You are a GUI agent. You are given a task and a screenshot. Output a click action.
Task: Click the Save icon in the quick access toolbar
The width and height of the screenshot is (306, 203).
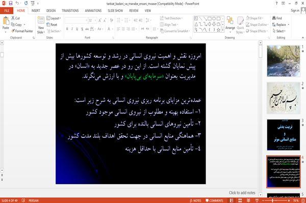(x=11, y=4)
